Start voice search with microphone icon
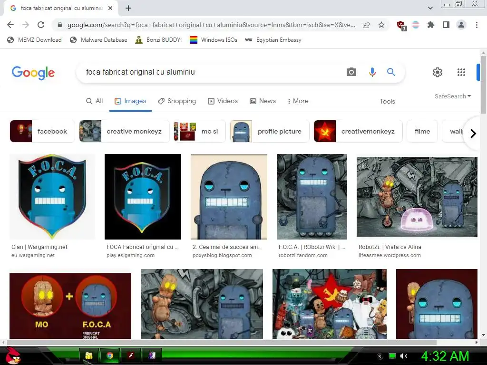487x365 pixels. (372, 72)
